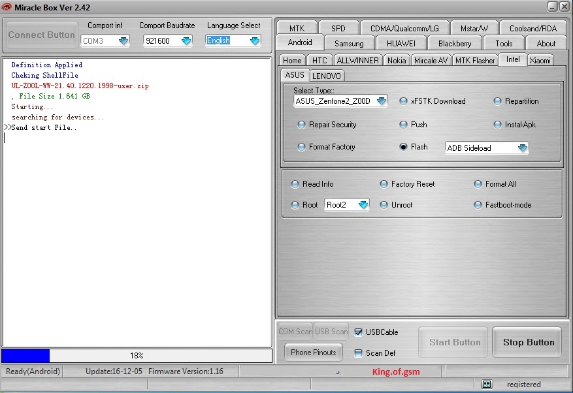Click the status bar keyboard icon beside registered
The width and height of the screenshot is (573, 393).
[486, 384]
